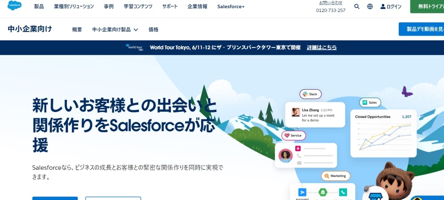Expand the 中小企業向け製品 dropdown

click(x=115, y=29)
